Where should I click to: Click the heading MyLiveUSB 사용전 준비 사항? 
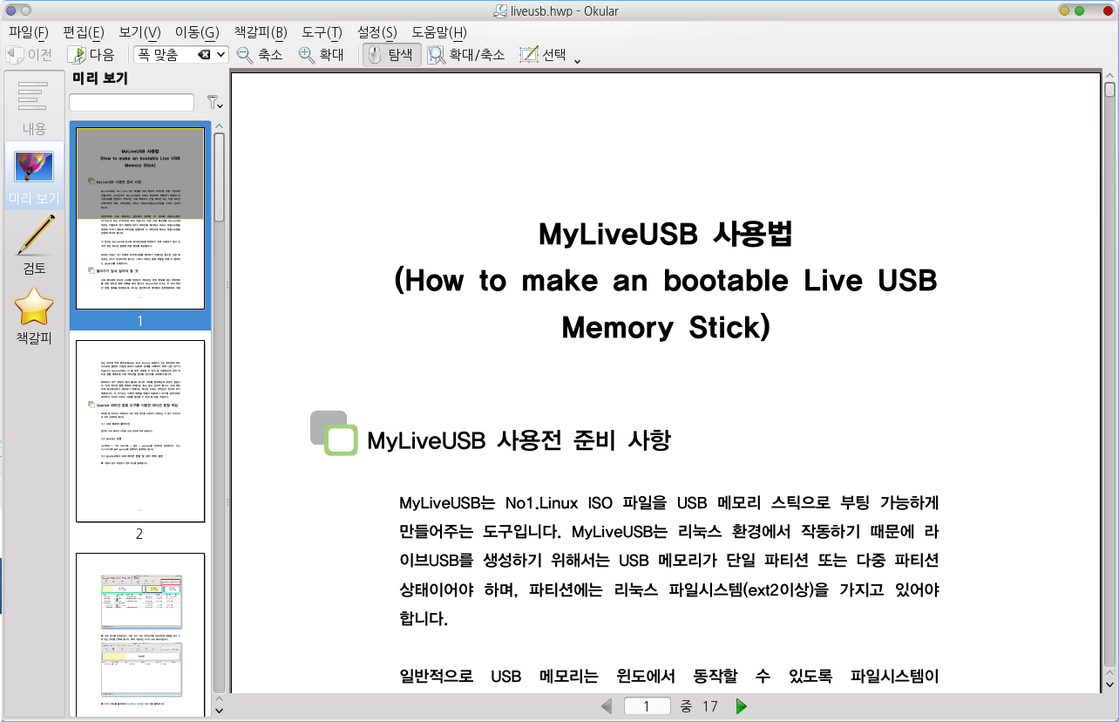click(519, 439)
